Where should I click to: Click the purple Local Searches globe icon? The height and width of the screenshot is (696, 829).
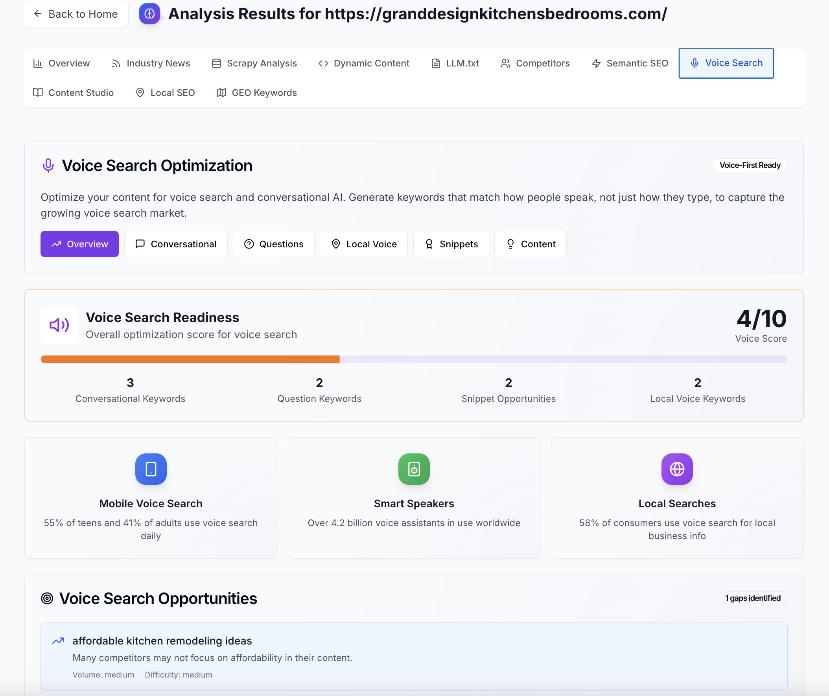coord(677,469)
